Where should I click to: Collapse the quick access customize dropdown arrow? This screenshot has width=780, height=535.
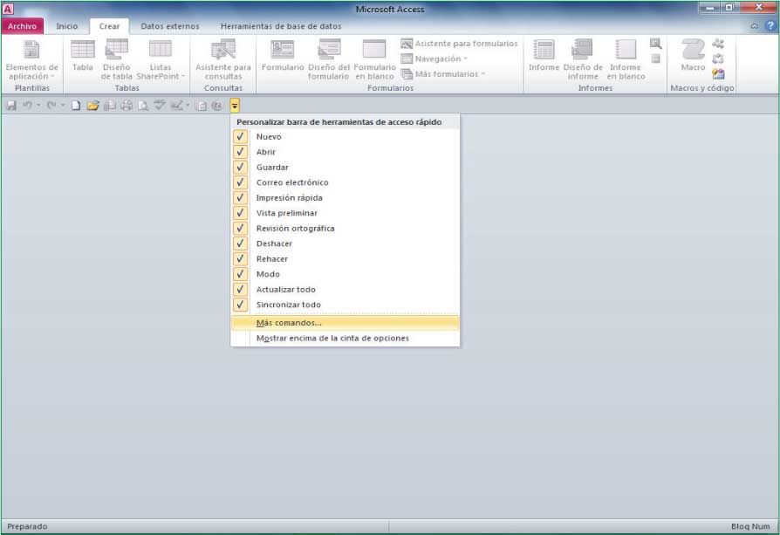235,106
